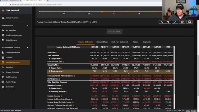Select the 12/31/19 column header

tap(126, 47)
